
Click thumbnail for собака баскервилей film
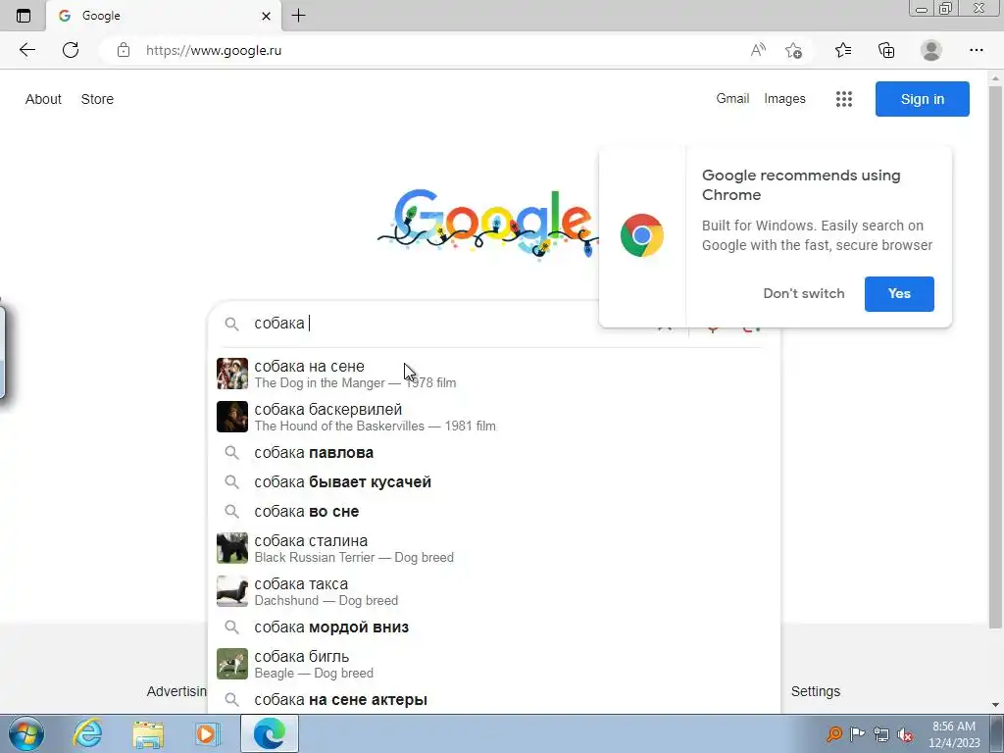click(231, 417)
